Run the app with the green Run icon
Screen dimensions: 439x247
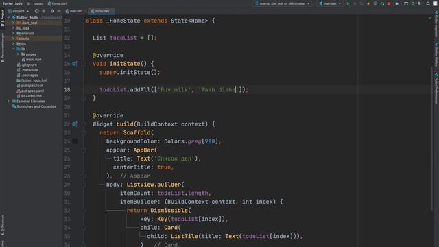(348, 4)
